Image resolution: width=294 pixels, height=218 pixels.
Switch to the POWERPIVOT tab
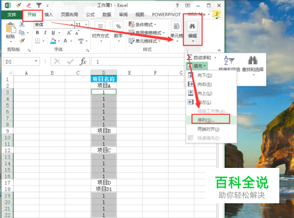[x=166, y=15]
